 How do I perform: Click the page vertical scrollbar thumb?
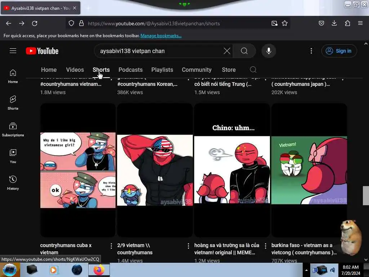pos(366,195)
